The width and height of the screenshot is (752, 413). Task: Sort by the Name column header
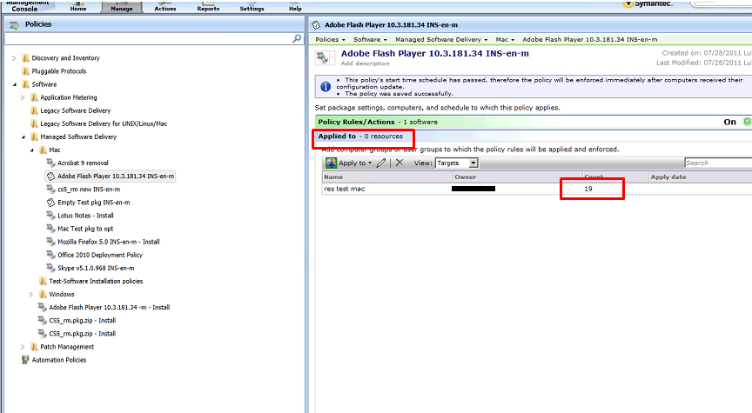coord(387,177)
